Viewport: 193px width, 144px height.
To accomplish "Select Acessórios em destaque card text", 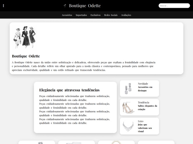I will click(x=145, y=89).
